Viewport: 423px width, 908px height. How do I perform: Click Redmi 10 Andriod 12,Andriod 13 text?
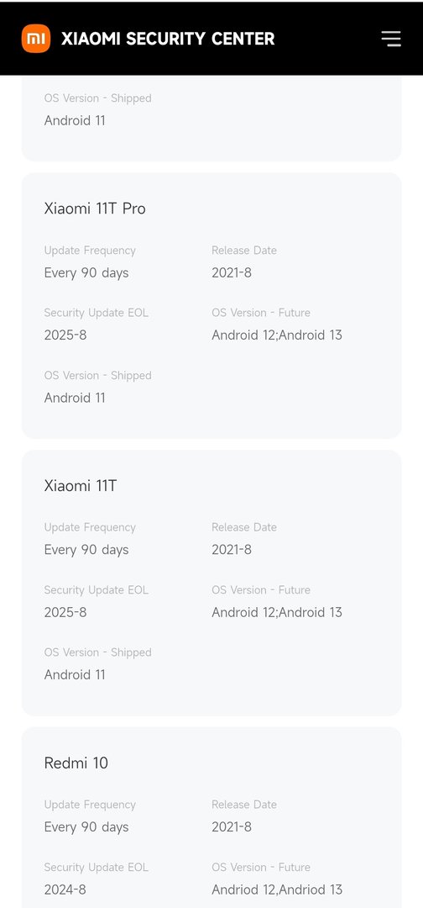point(277,890)
